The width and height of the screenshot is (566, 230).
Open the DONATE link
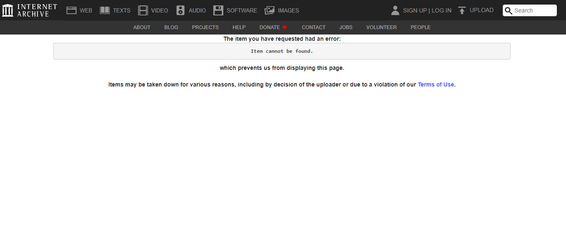[x=270, y=27]
